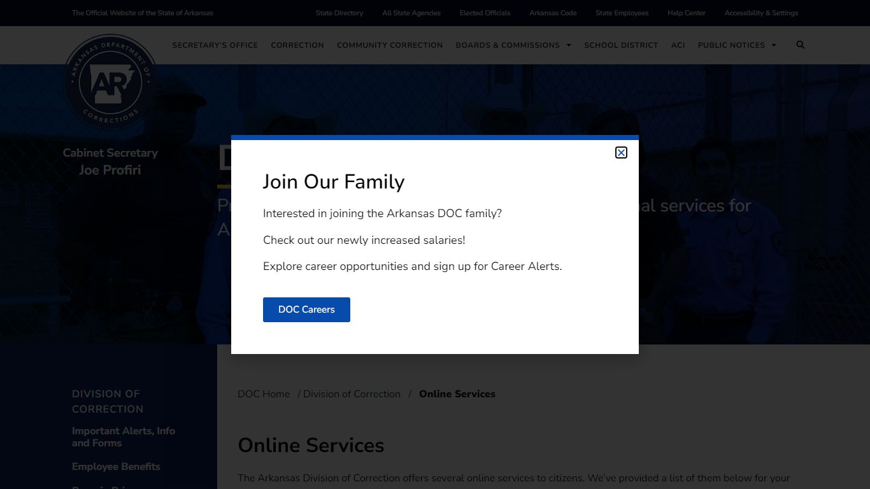Open the ACI menu item

pyautogui.click(x=678, y=45)
